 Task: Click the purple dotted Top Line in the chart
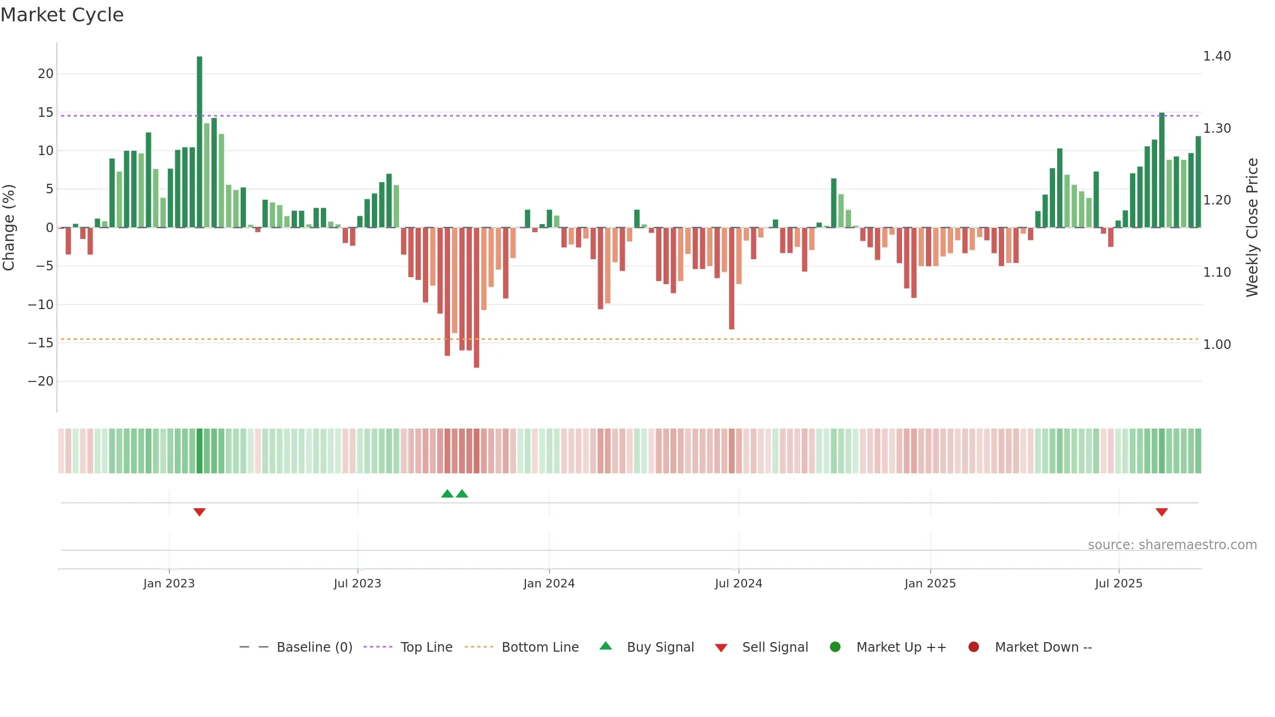(x=630, y=115)
